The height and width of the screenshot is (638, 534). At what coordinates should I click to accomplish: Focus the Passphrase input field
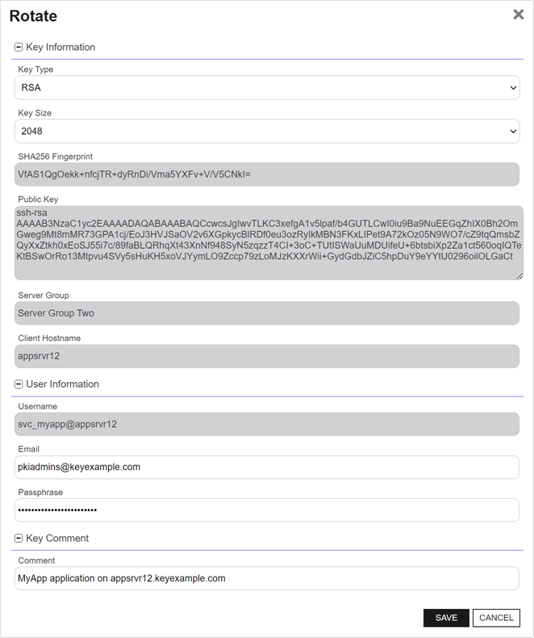click(x=267, y=510)
